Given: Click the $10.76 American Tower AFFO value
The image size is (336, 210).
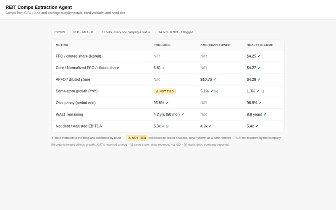Looking at the screenshot, I should 206,79.
